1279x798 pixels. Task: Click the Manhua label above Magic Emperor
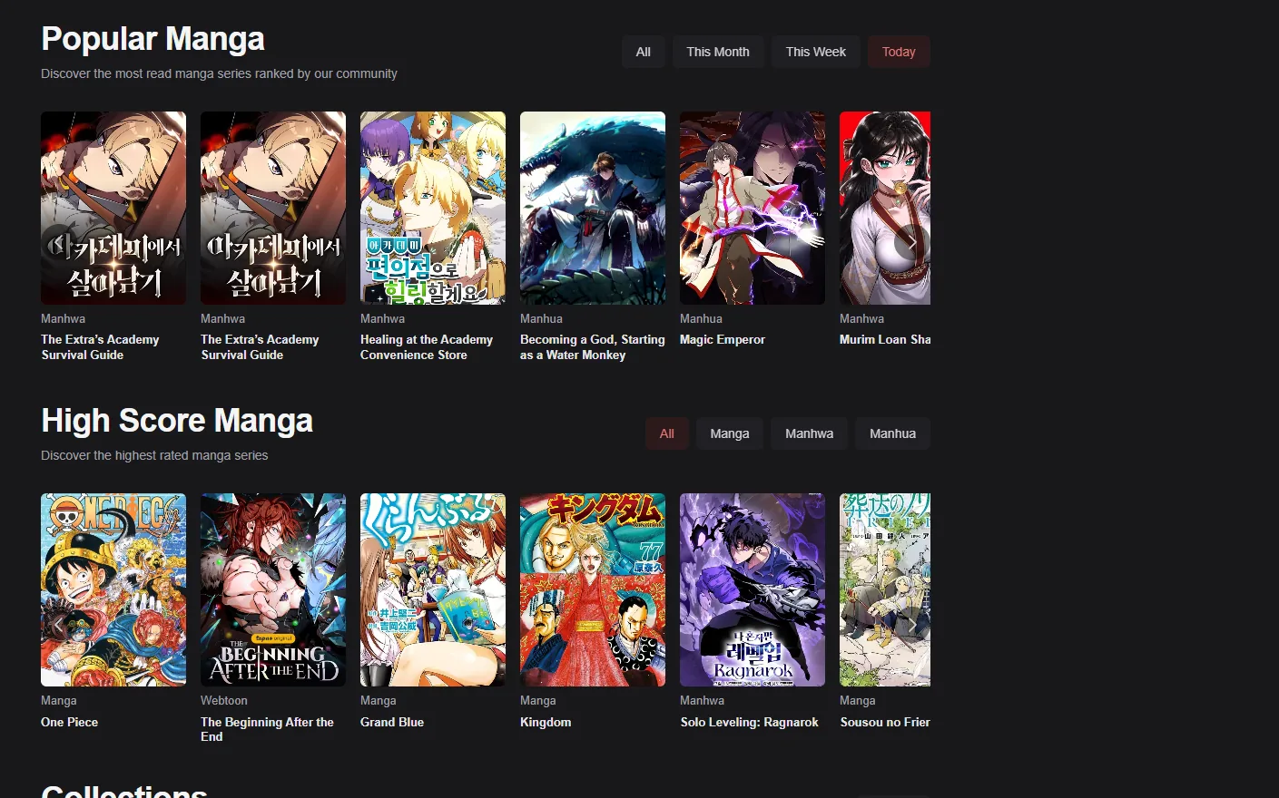tap(701, 318)
